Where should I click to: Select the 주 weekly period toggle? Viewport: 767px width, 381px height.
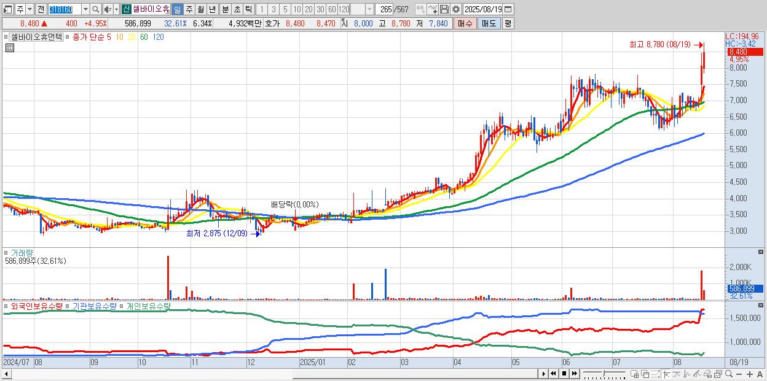[x=189, y=9]
